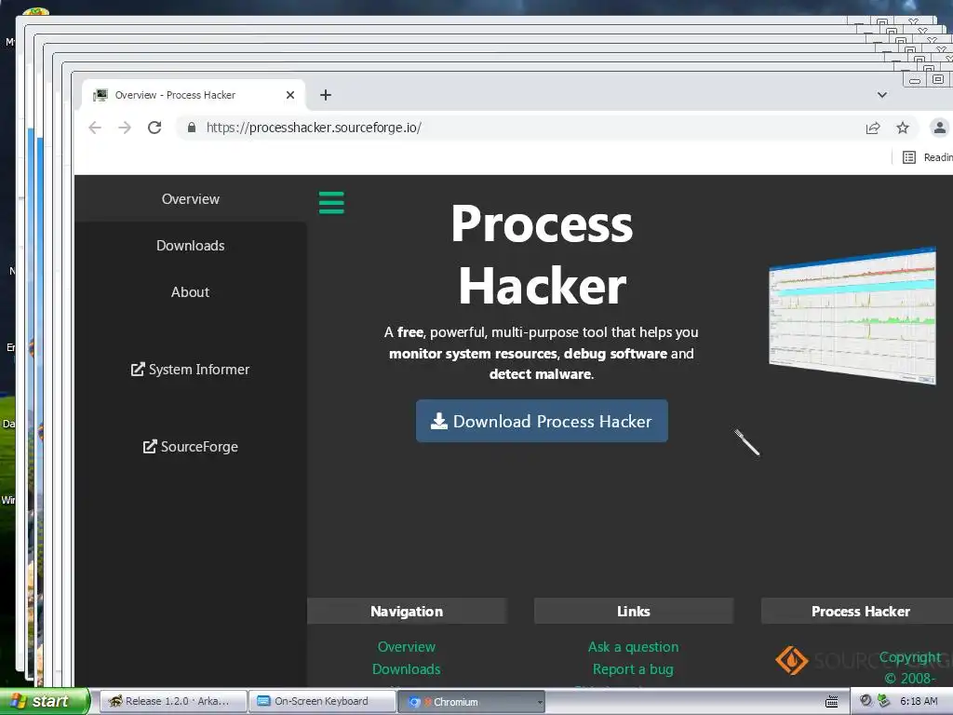The height and width of the screenshot is (715, 953).
Task: Click the Download Process Hacker button
Action: pos(542,421)
